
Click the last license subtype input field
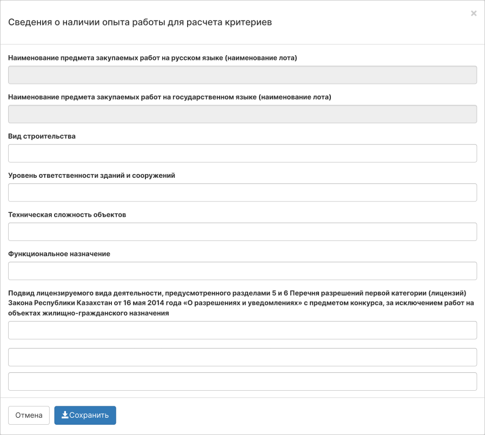[x=242, y=382]
